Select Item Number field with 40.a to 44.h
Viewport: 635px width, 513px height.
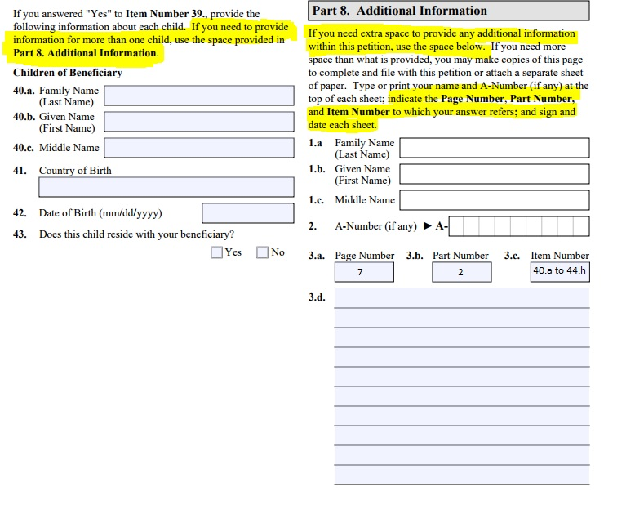(559, 271)
